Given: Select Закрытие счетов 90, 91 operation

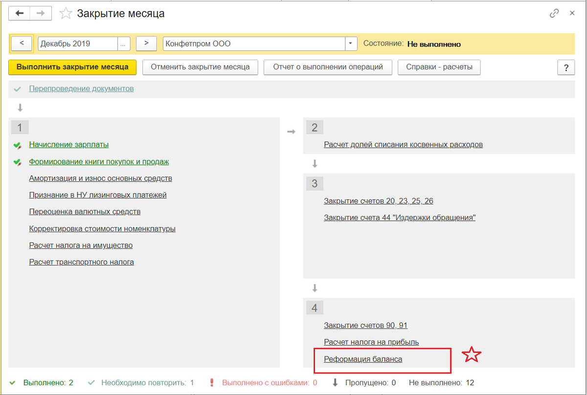Looking at the screenshot, I should click(x=365, y=325).
